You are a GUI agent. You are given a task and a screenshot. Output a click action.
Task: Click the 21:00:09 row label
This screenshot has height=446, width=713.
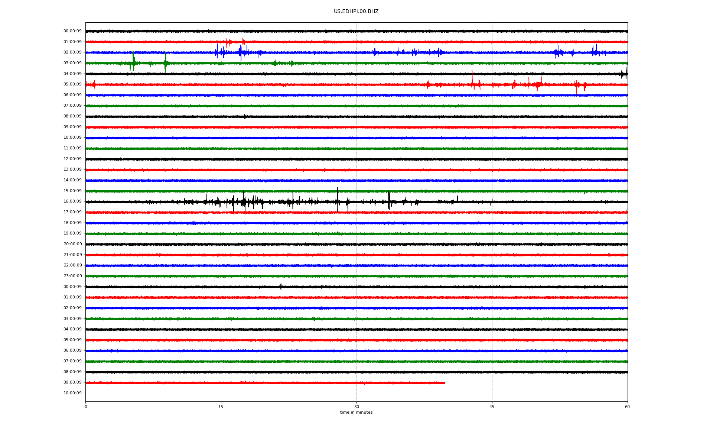(x=72, y=255)
